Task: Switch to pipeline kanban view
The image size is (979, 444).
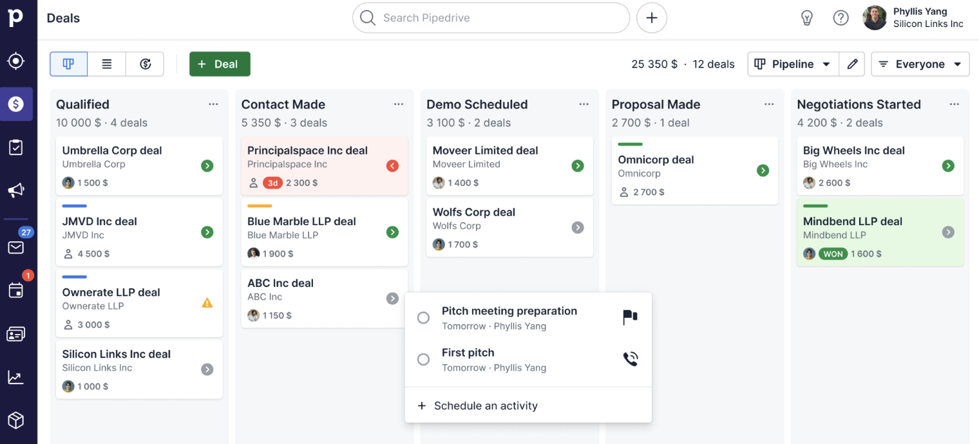Action: tap(68, 64)
